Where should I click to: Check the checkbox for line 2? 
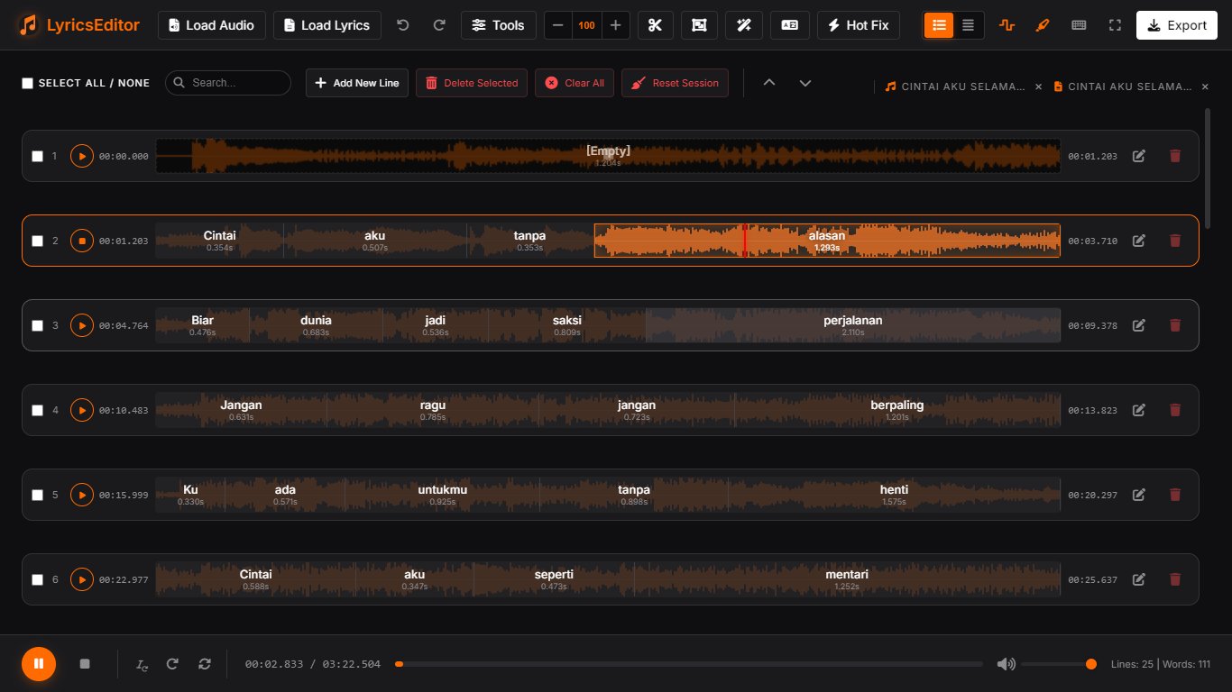[x=37, y=241]
